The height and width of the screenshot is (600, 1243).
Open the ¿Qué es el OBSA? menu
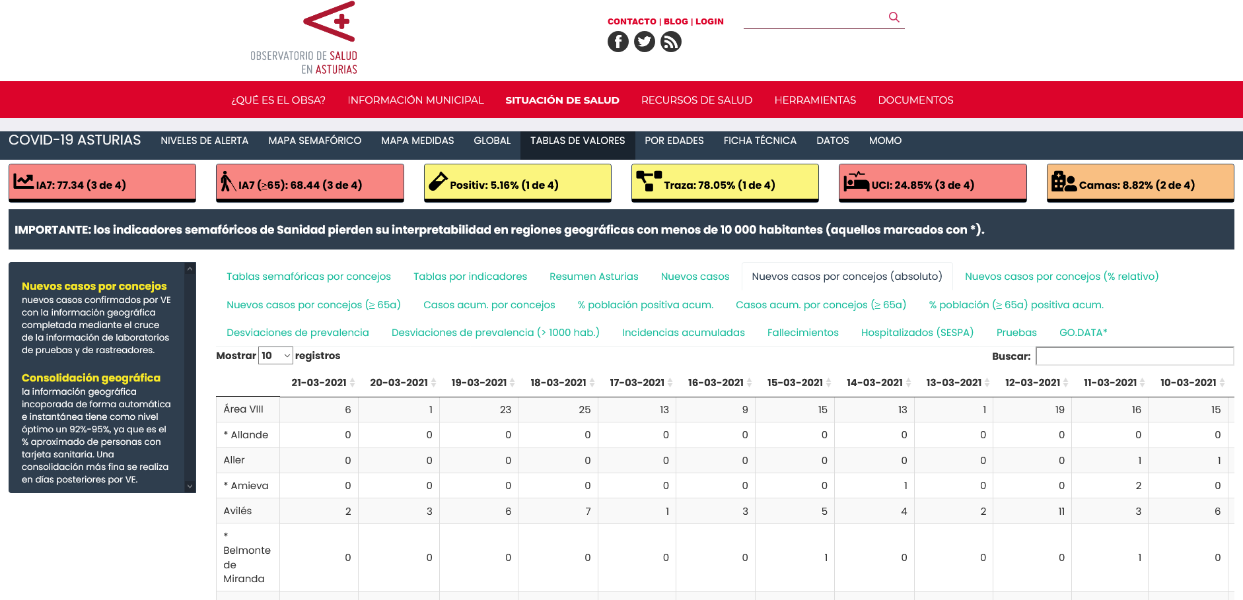(278, 100)
